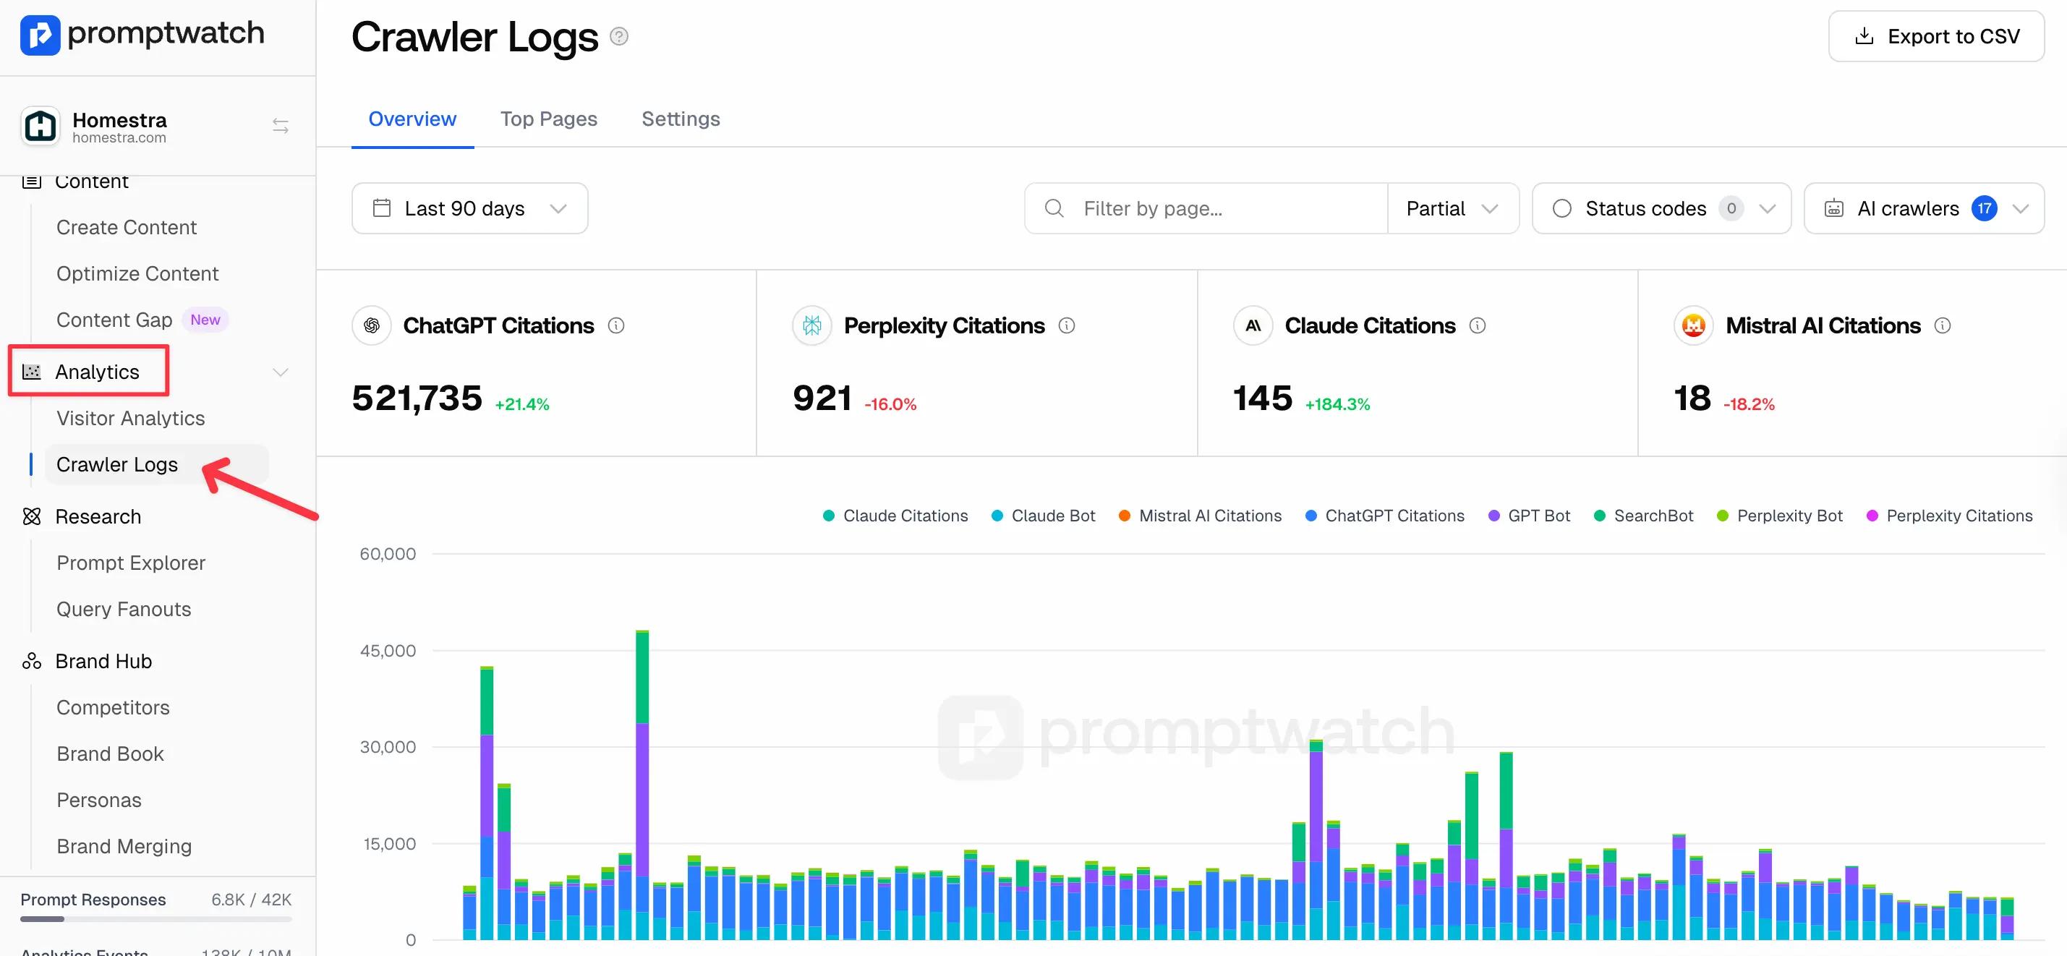2067x956 pixels.
Task: Click the Export to CSV button
Action: (x=1935, y=36)
